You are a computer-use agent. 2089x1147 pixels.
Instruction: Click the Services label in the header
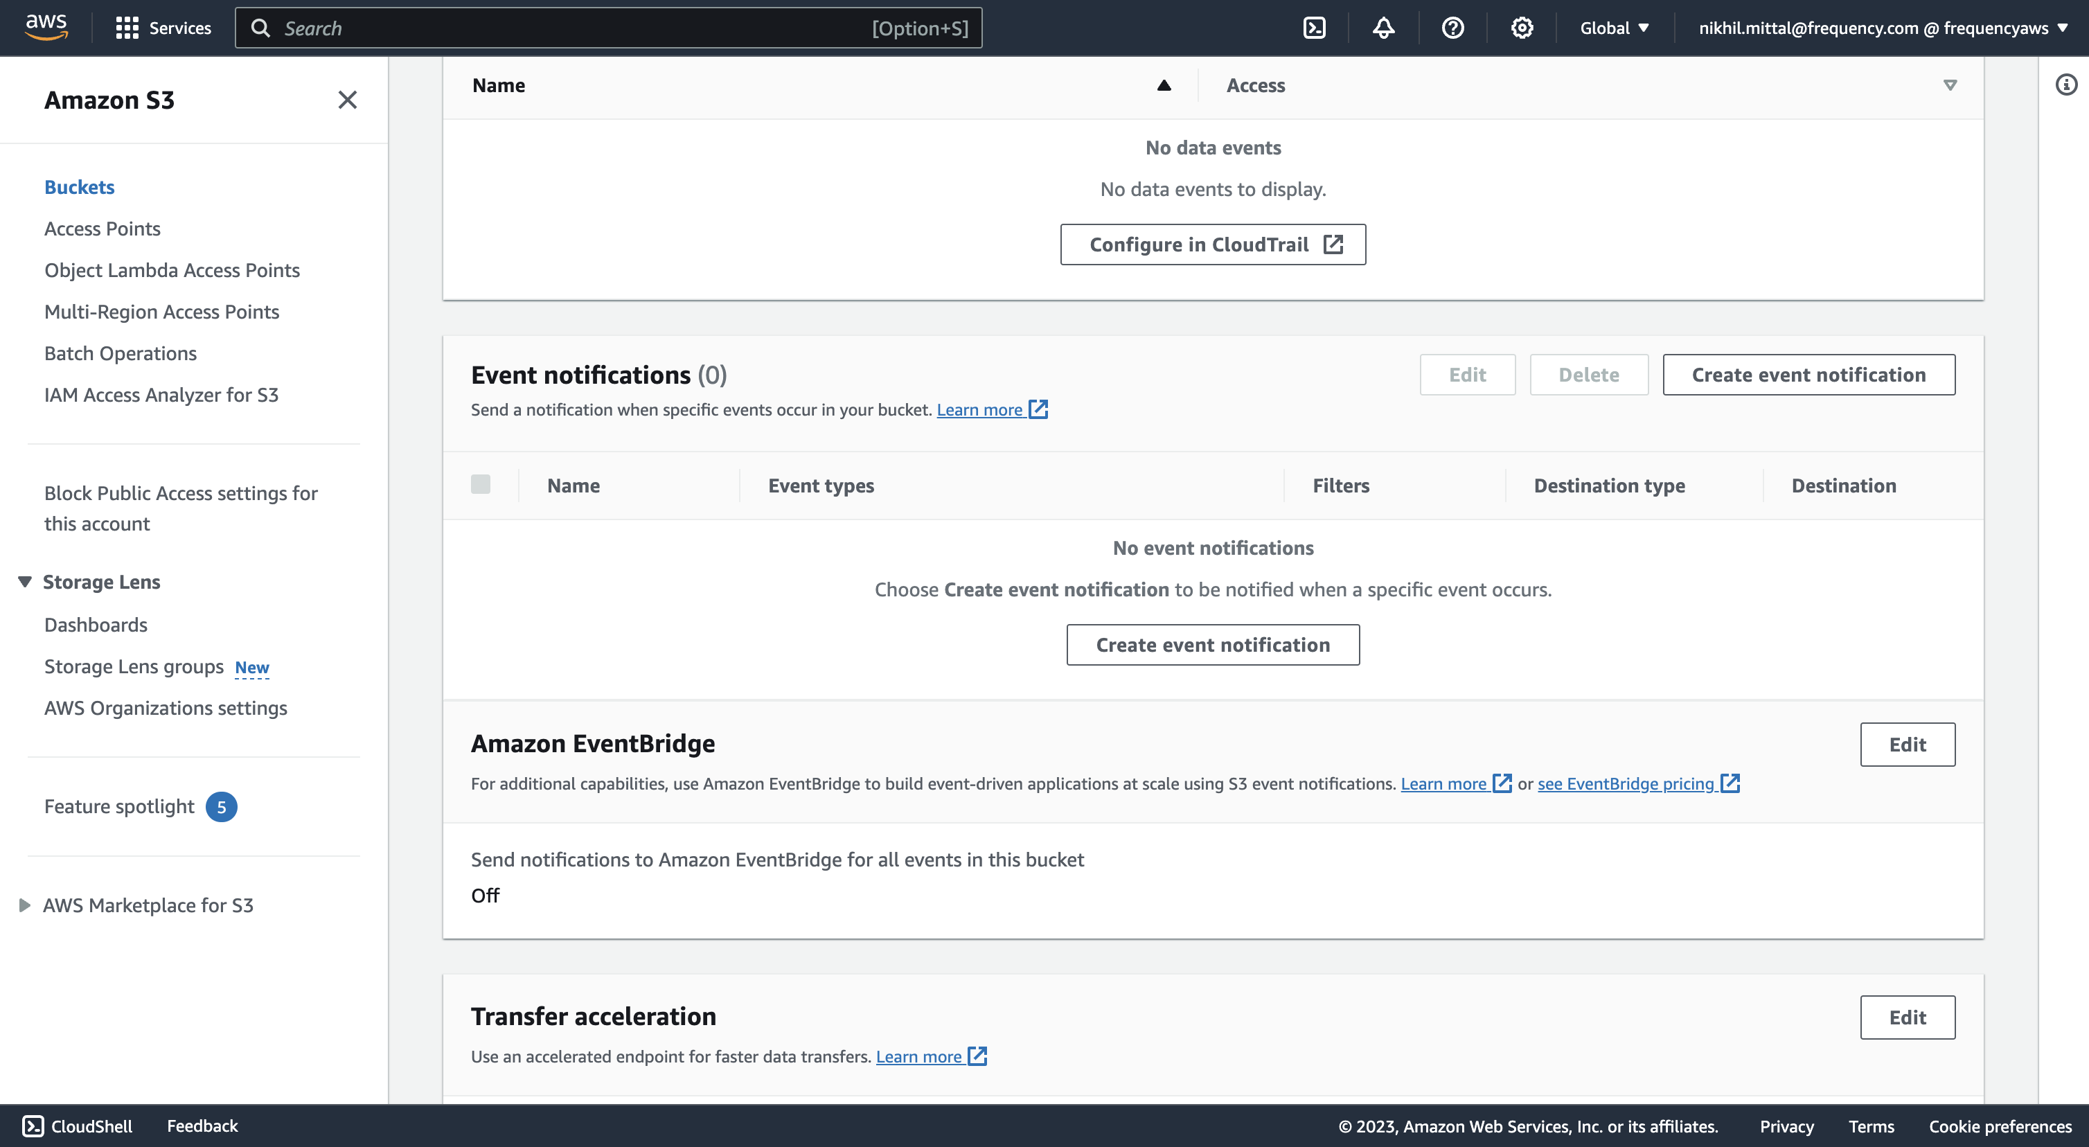180,28
